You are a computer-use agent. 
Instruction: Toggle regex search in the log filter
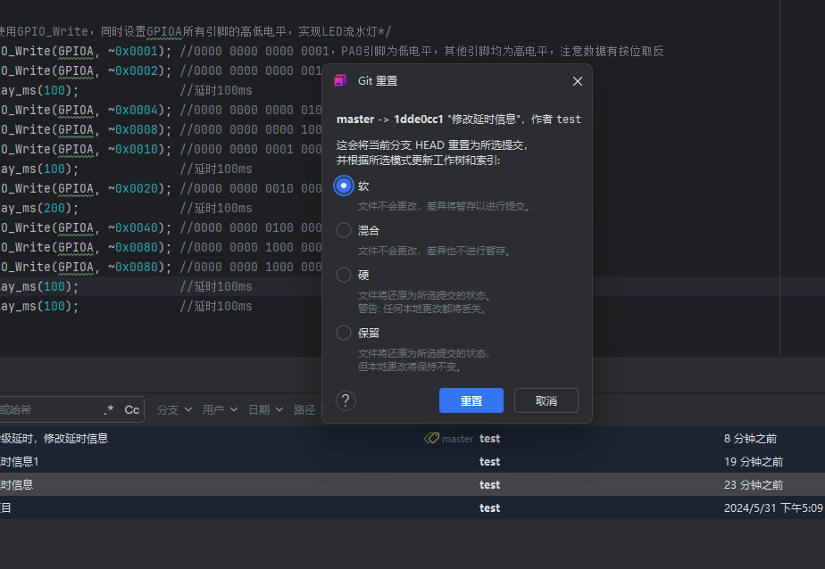(109, 409)
